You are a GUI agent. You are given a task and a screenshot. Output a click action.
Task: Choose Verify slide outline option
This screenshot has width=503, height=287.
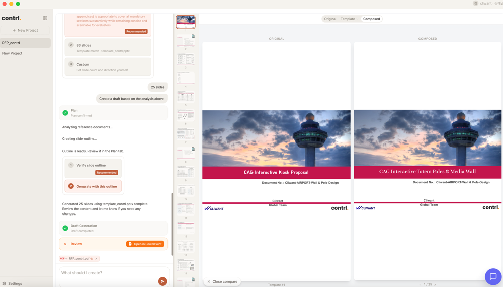coord(93,168)
